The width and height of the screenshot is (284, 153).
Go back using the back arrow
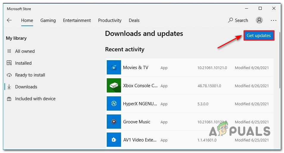9,20
